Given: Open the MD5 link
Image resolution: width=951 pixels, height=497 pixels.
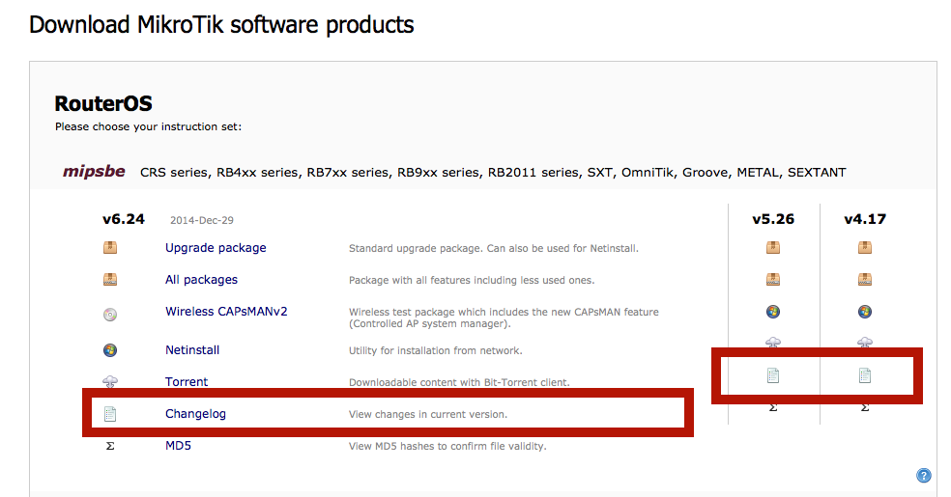Looking at the screenshot, I should point(178,446).
